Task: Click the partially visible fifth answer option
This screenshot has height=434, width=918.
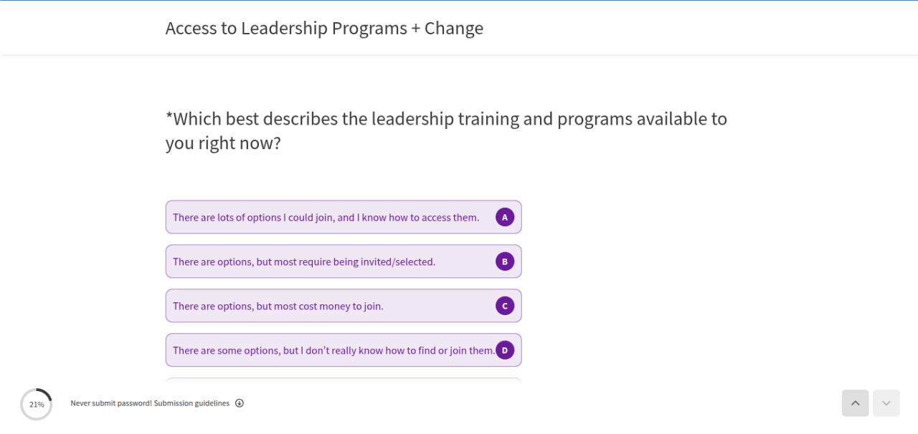Action: [x=343, y=380]
